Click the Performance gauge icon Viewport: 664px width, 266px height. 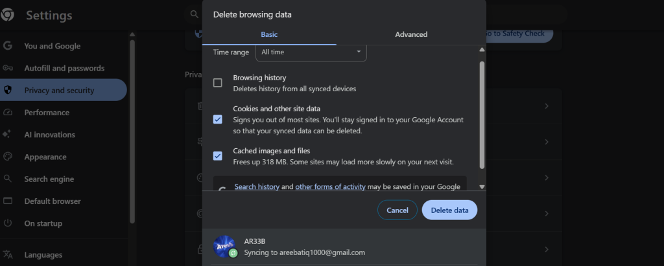(x=8, y=113)
